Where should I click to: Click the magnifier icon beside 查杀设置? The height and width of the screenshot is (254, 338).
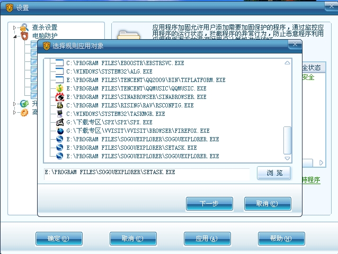(24, 28)
